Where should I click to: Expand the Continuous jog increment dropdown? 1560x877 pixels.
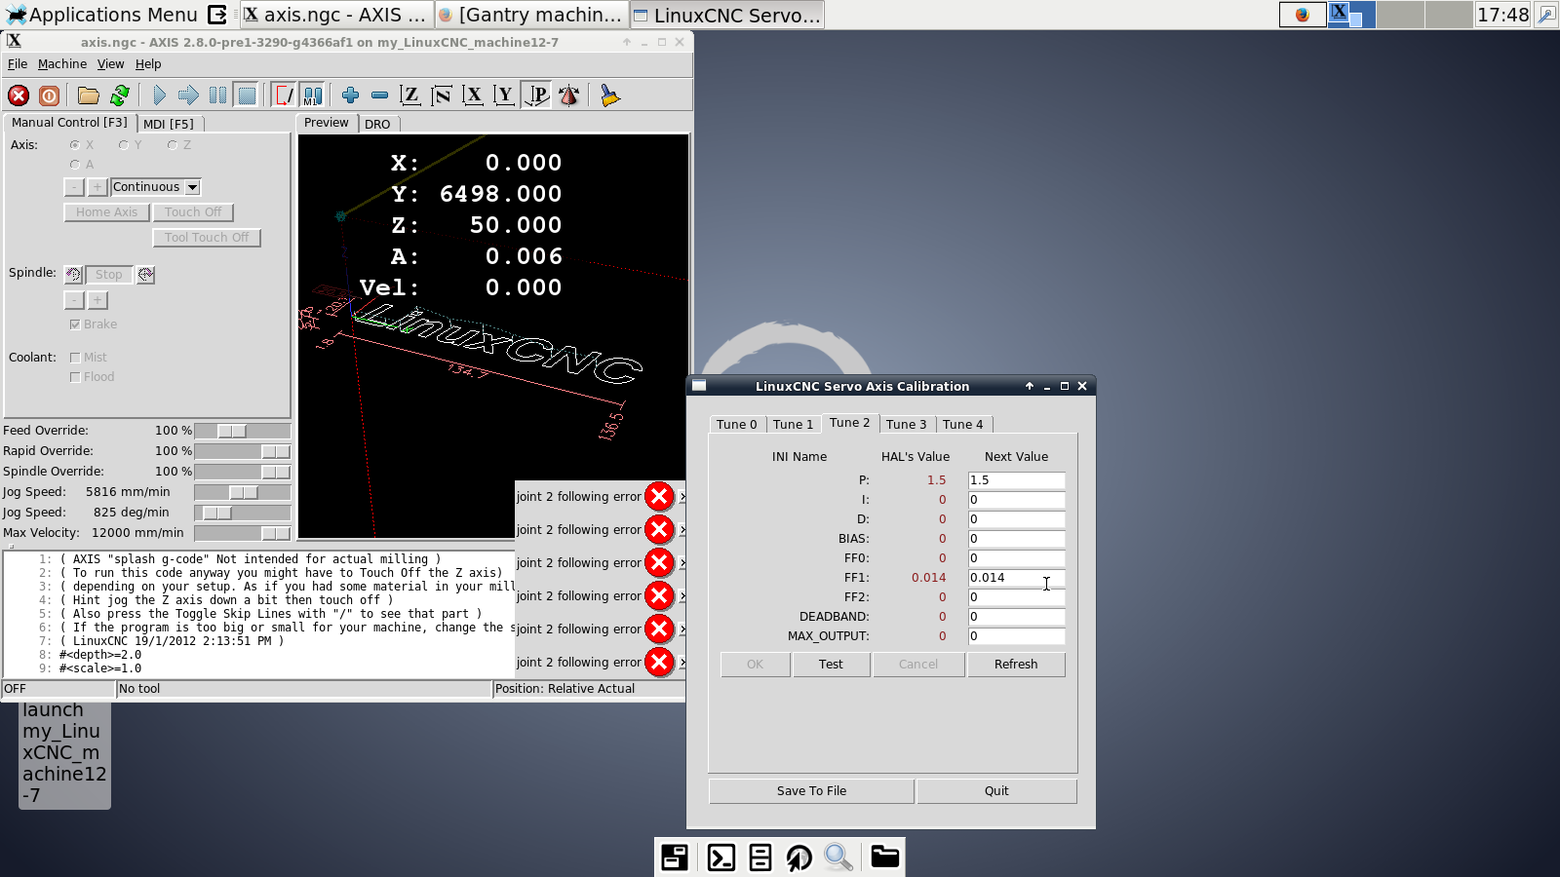pyautogui.click(x=193, y=187)
